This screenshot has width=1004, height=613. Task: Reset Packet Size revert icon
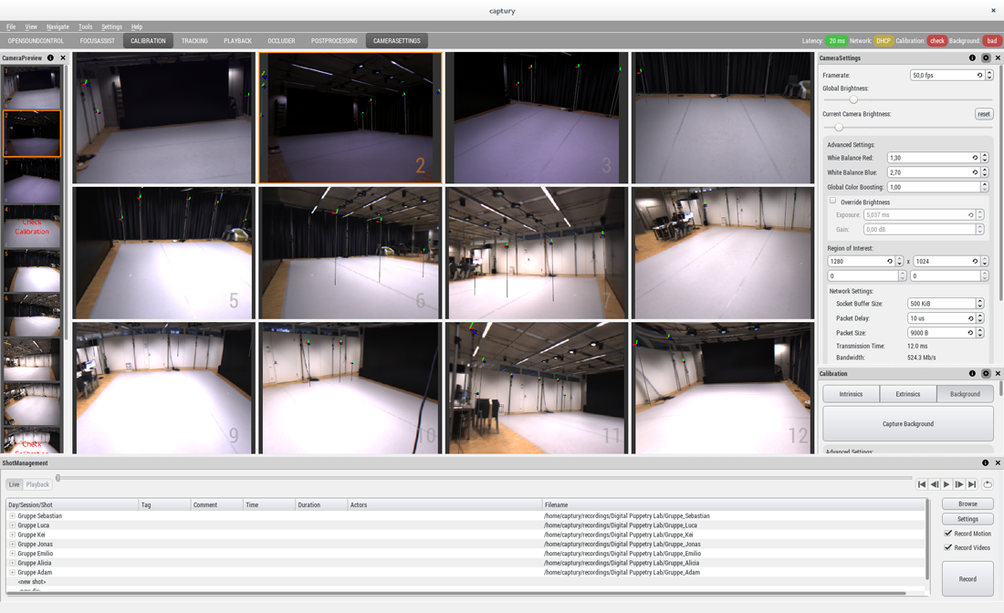pos(971,333)
